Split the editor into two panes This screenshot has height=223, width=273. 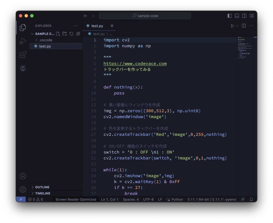tap(243, 26)
